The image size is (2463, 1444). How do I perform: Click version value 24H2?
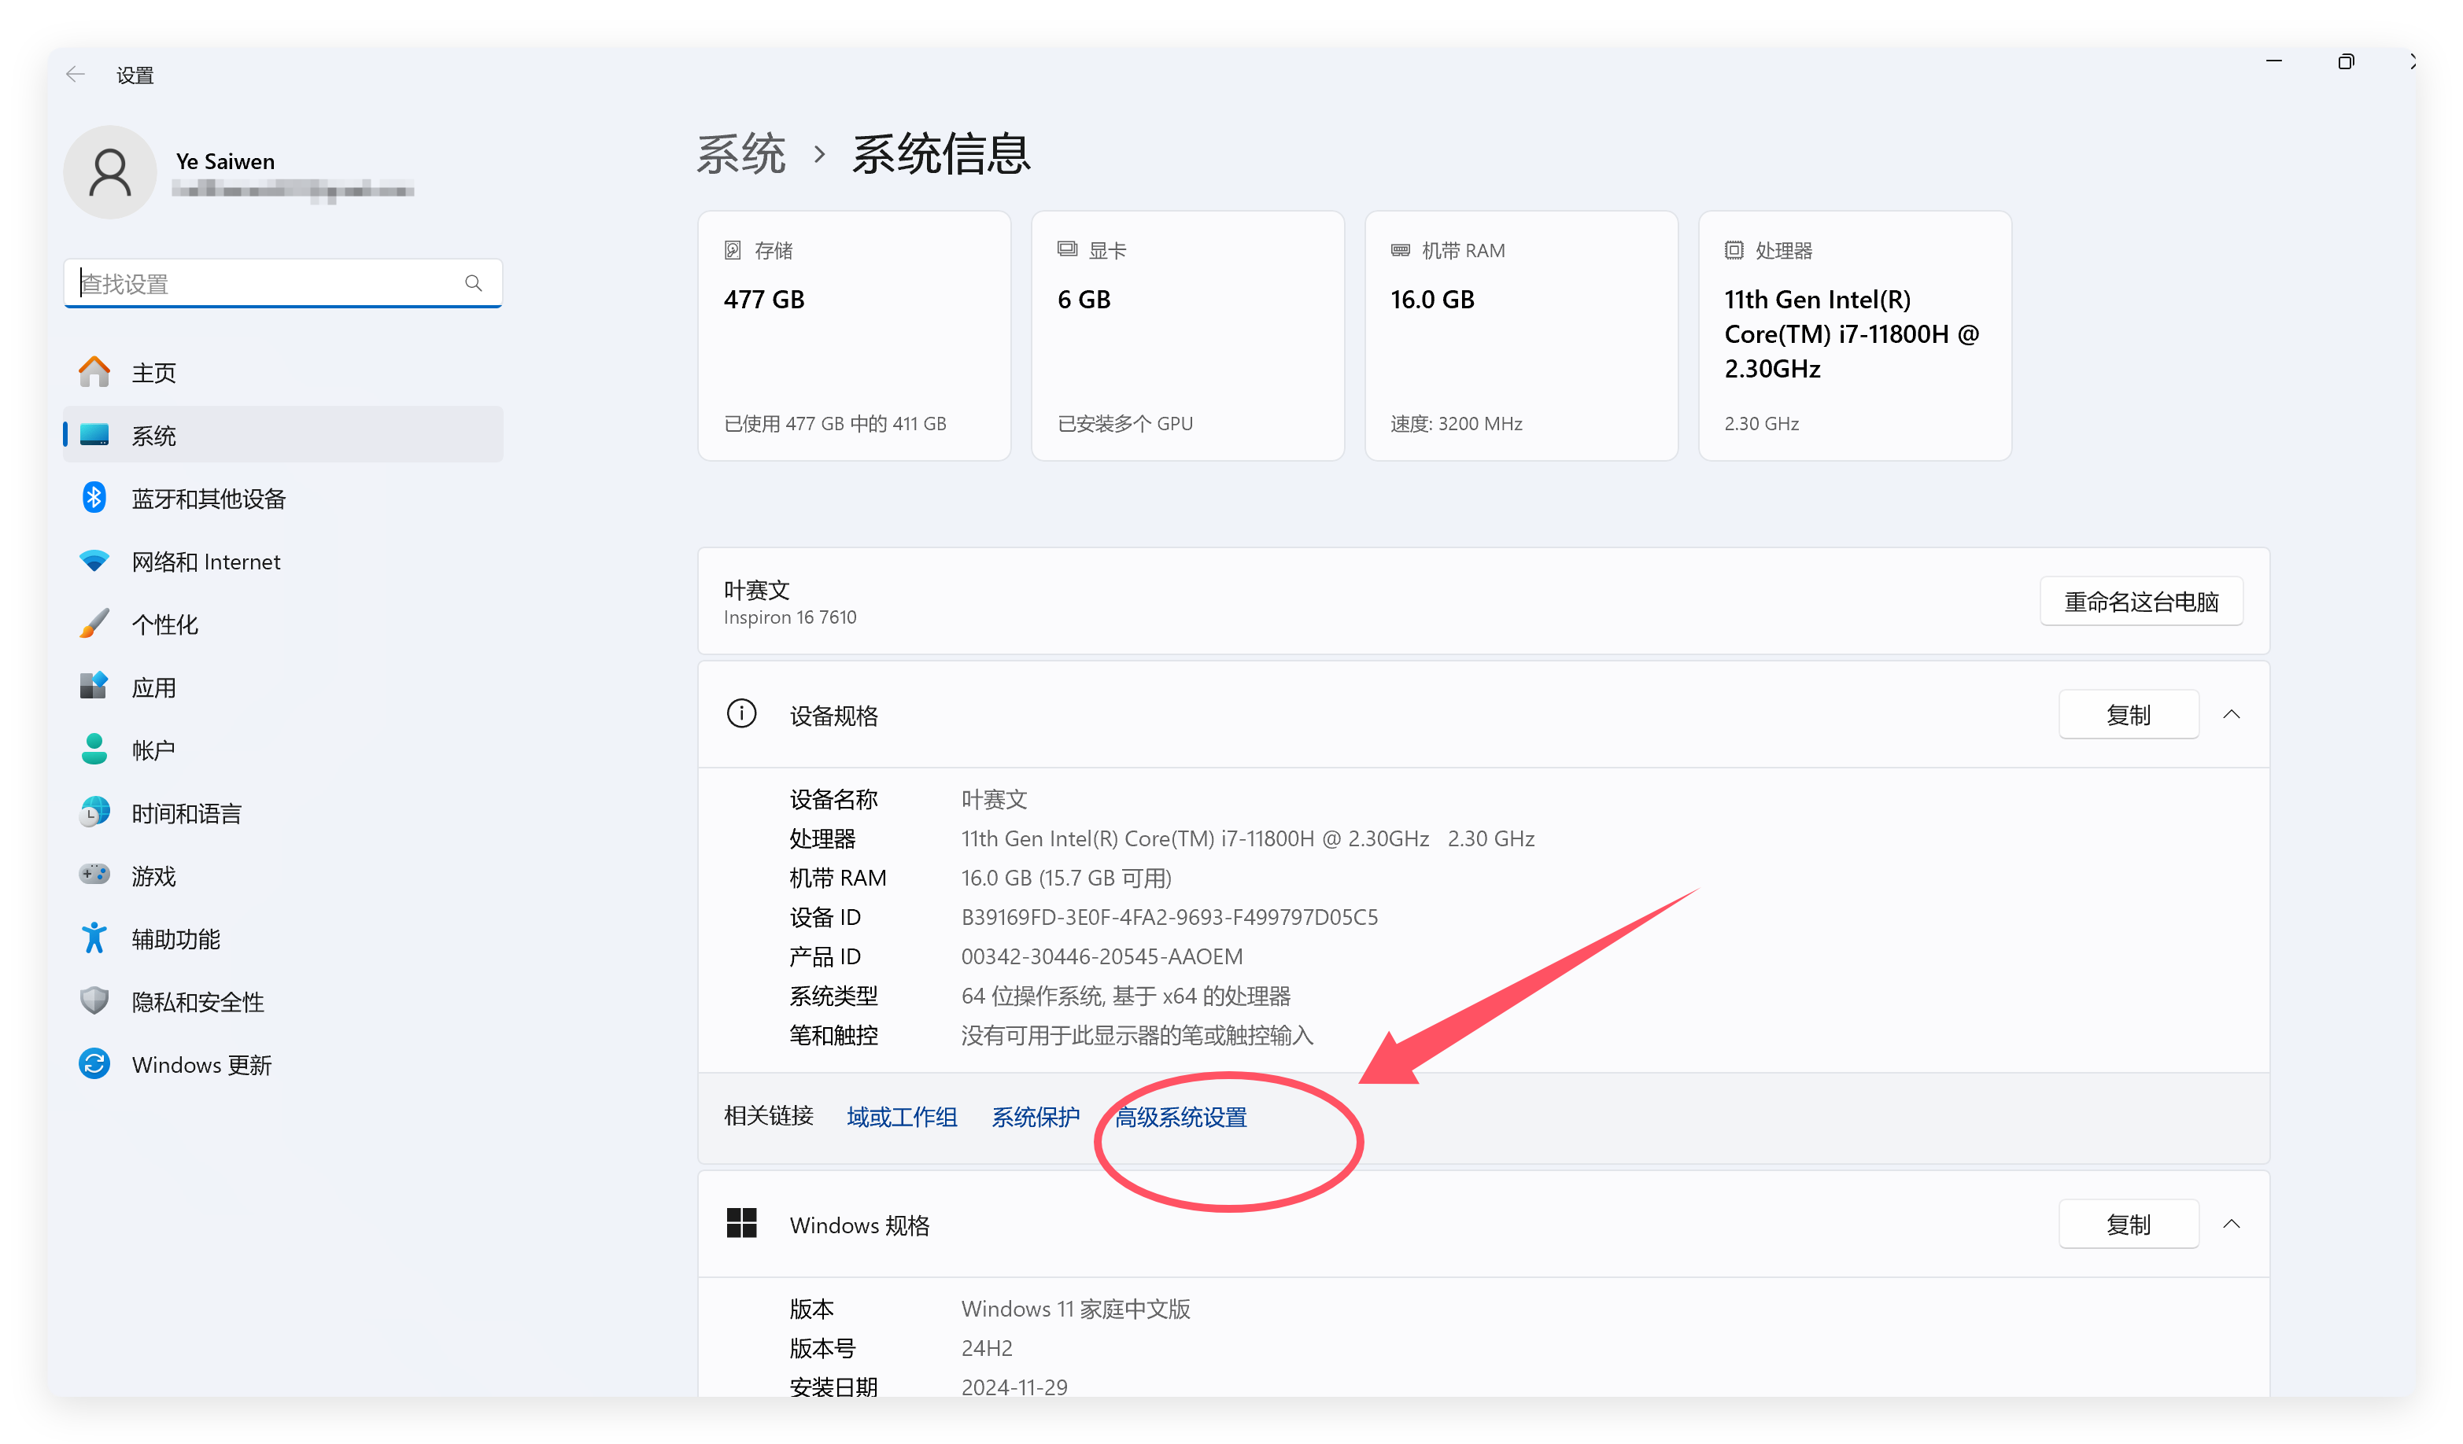987,1347
